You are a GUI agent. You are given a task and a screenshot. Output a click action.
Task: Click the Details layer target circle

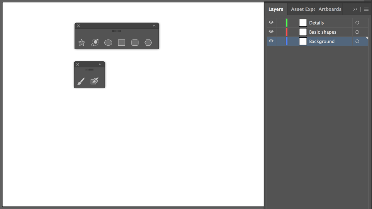click(x=357, y=23)
